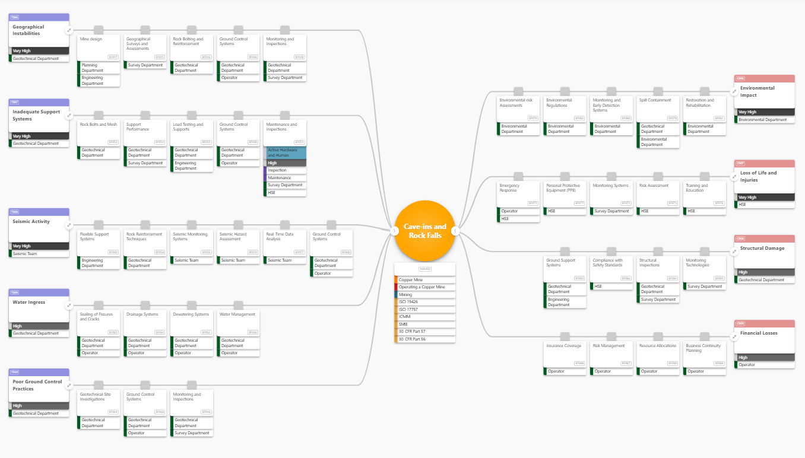Collapse threats using the hazard's left chevron
Image resolution: width=805 pixels, height=458 pixels.
394,231
